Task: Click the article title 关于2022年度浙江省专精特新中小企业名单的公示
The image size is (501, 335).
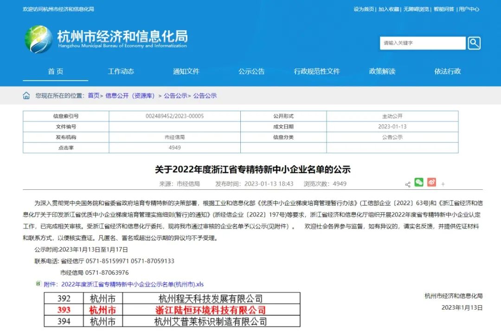Action: [x=253, y=169]
